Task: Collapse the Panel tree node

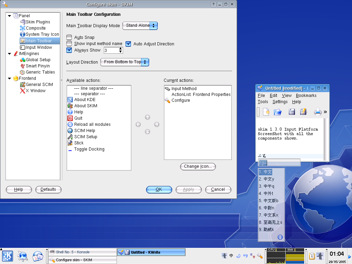Action: (x=9, y=16)
